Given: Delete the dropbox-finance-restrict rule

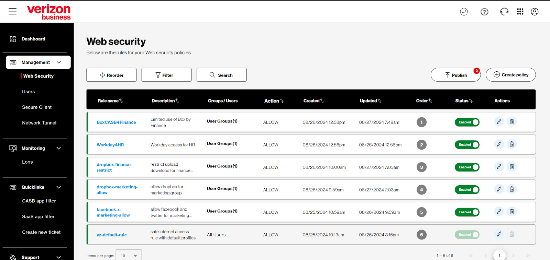Looking at the screenshot, I should 512,166.
